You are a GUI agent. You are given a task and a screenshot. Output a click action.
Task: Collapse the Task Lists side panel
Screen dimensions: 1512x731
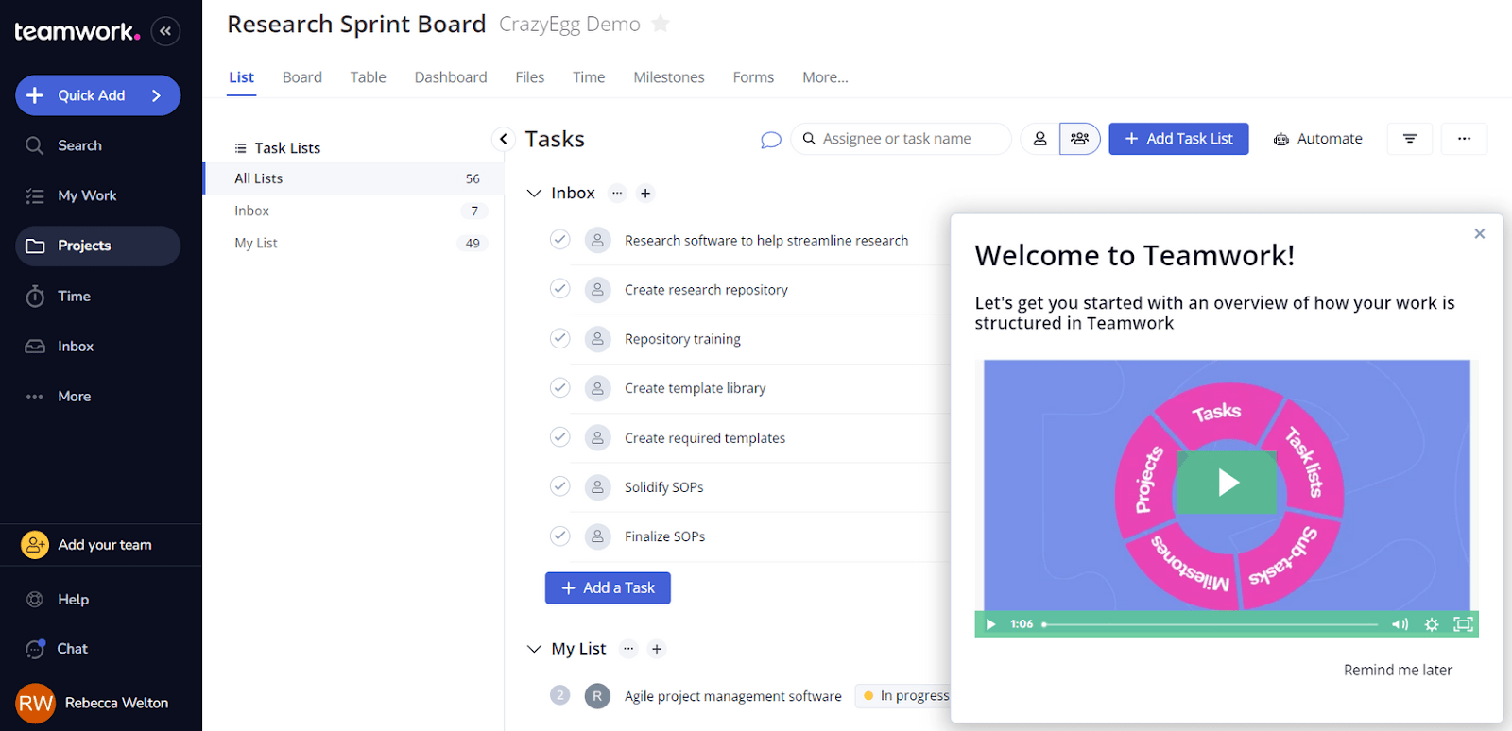504,139
